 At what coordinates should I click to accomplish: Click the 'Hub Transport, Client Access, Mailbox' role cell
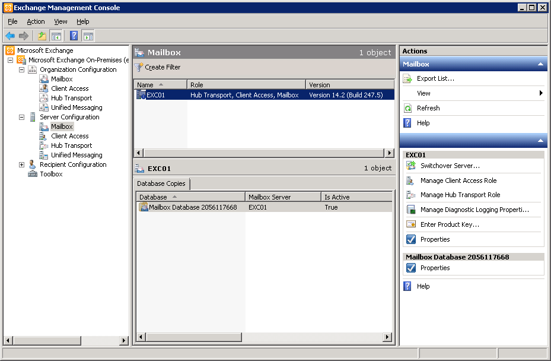[x=244, y=94]
